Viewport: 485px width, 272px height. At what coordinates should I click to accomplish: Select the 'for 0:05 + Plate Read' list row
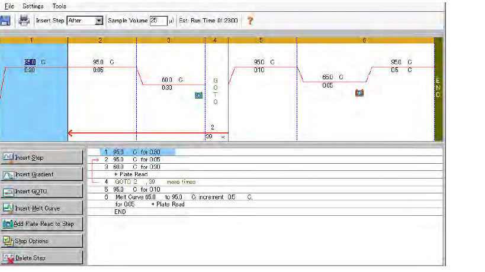(265, 205)
